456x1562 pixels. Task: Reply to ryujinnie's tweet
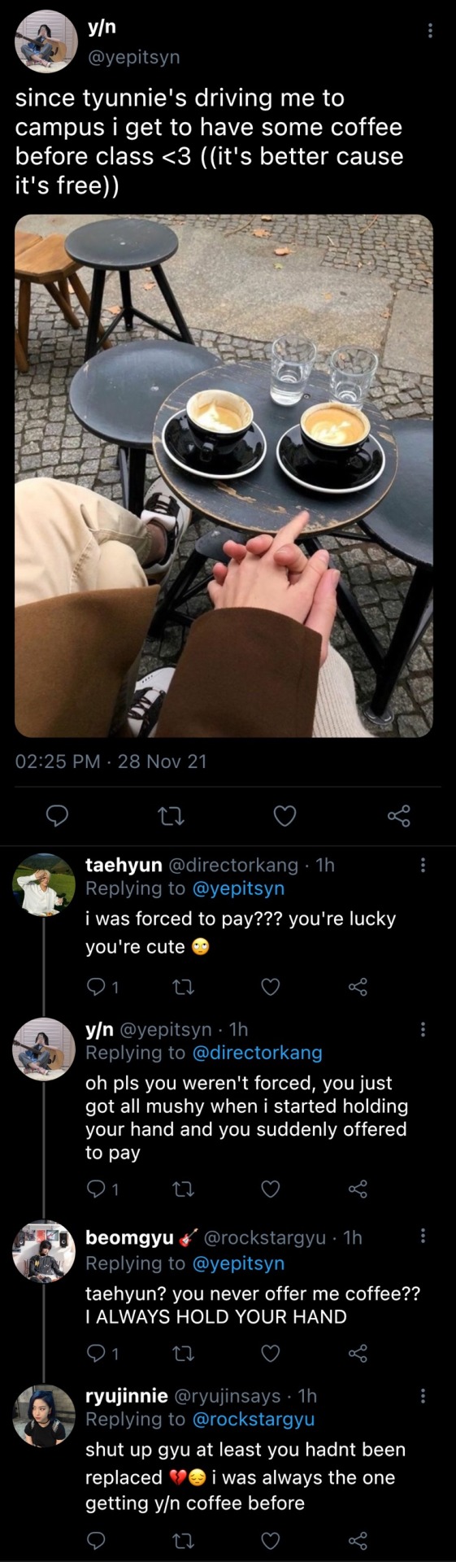coord(96,1541)
